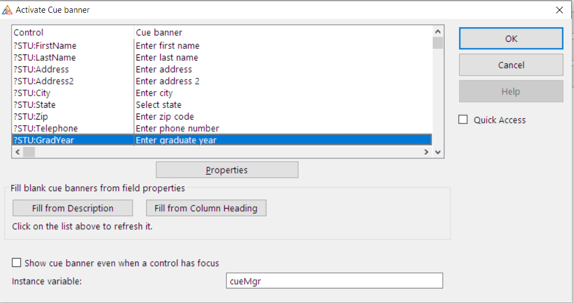Close the Activate Cue banner dialog
The width and height of the screenshot is (574, 303).
560,10
